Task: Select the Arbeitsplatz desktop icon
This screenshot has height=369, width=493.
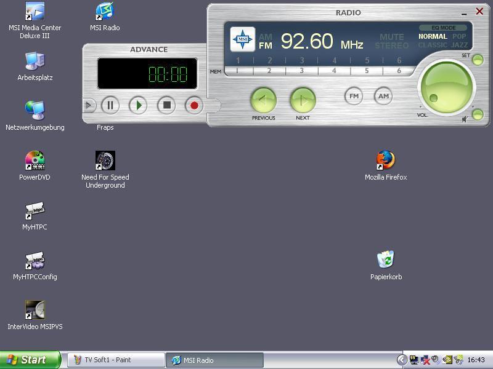Action: 35,66
